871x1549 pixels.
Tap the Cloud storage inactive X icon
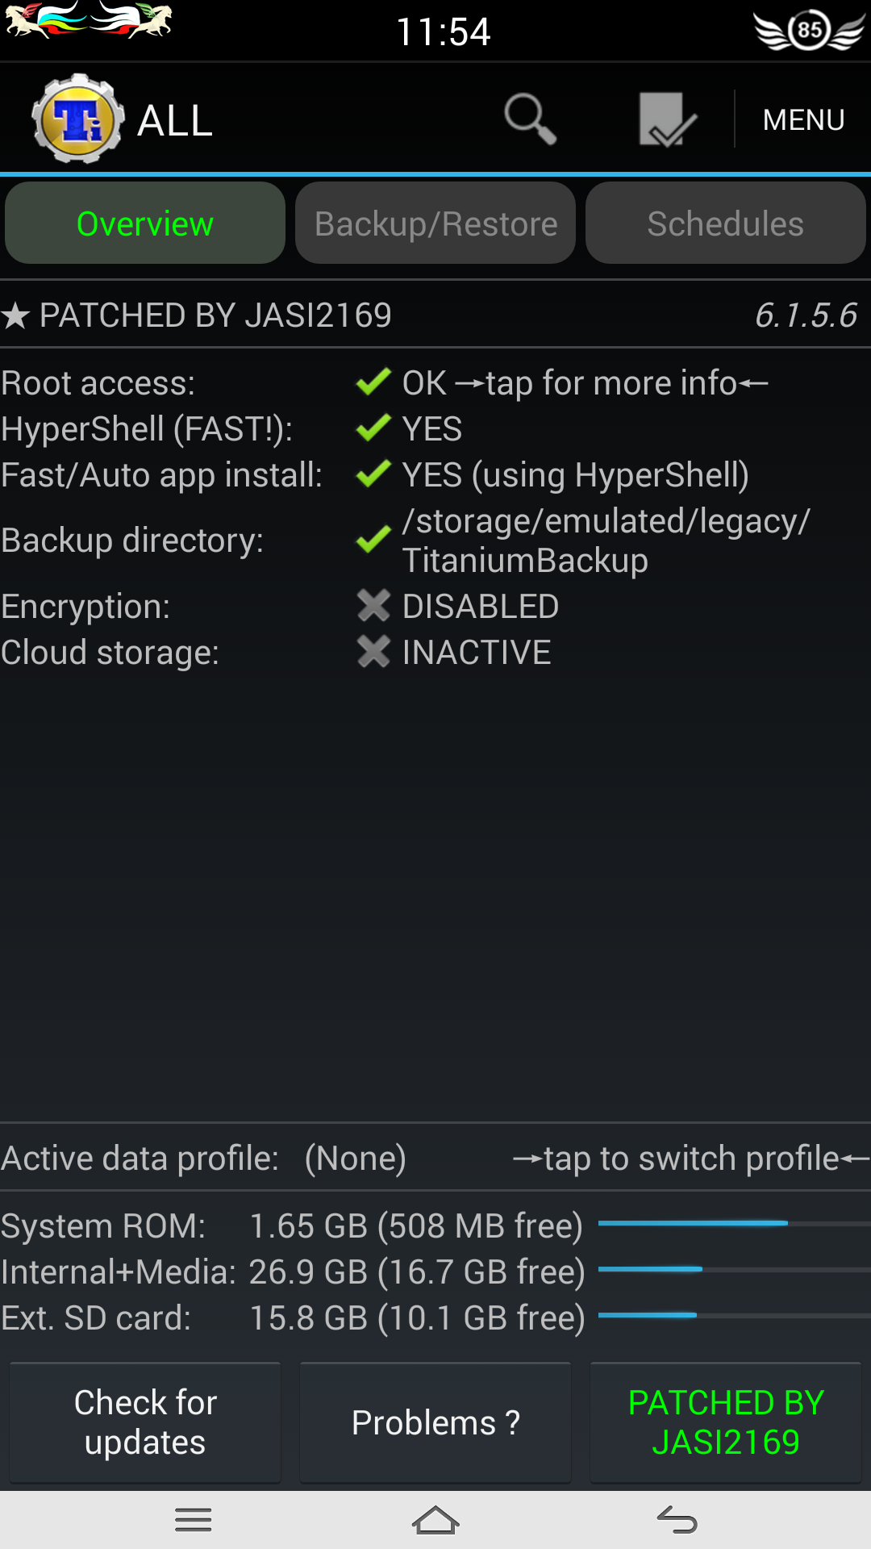tap(373, 653)
